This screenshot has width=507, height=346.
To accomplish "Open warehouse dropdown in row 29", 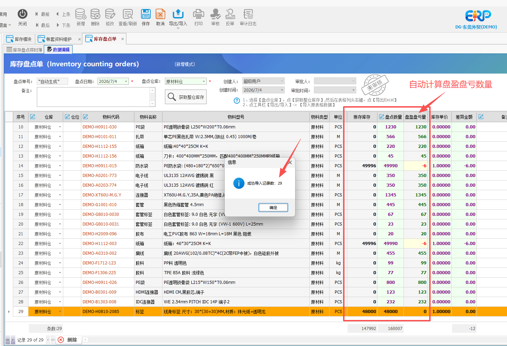I will pyautogui.click(x=60, y=312).
